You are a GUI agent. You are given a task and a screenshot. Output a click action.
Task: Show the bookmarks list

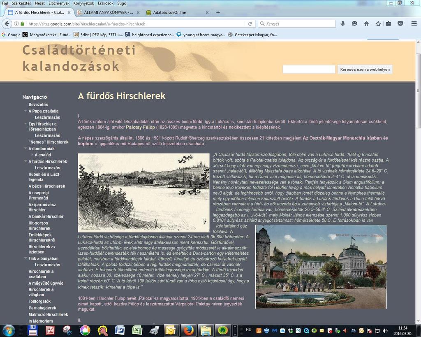(x=388, y=23)
